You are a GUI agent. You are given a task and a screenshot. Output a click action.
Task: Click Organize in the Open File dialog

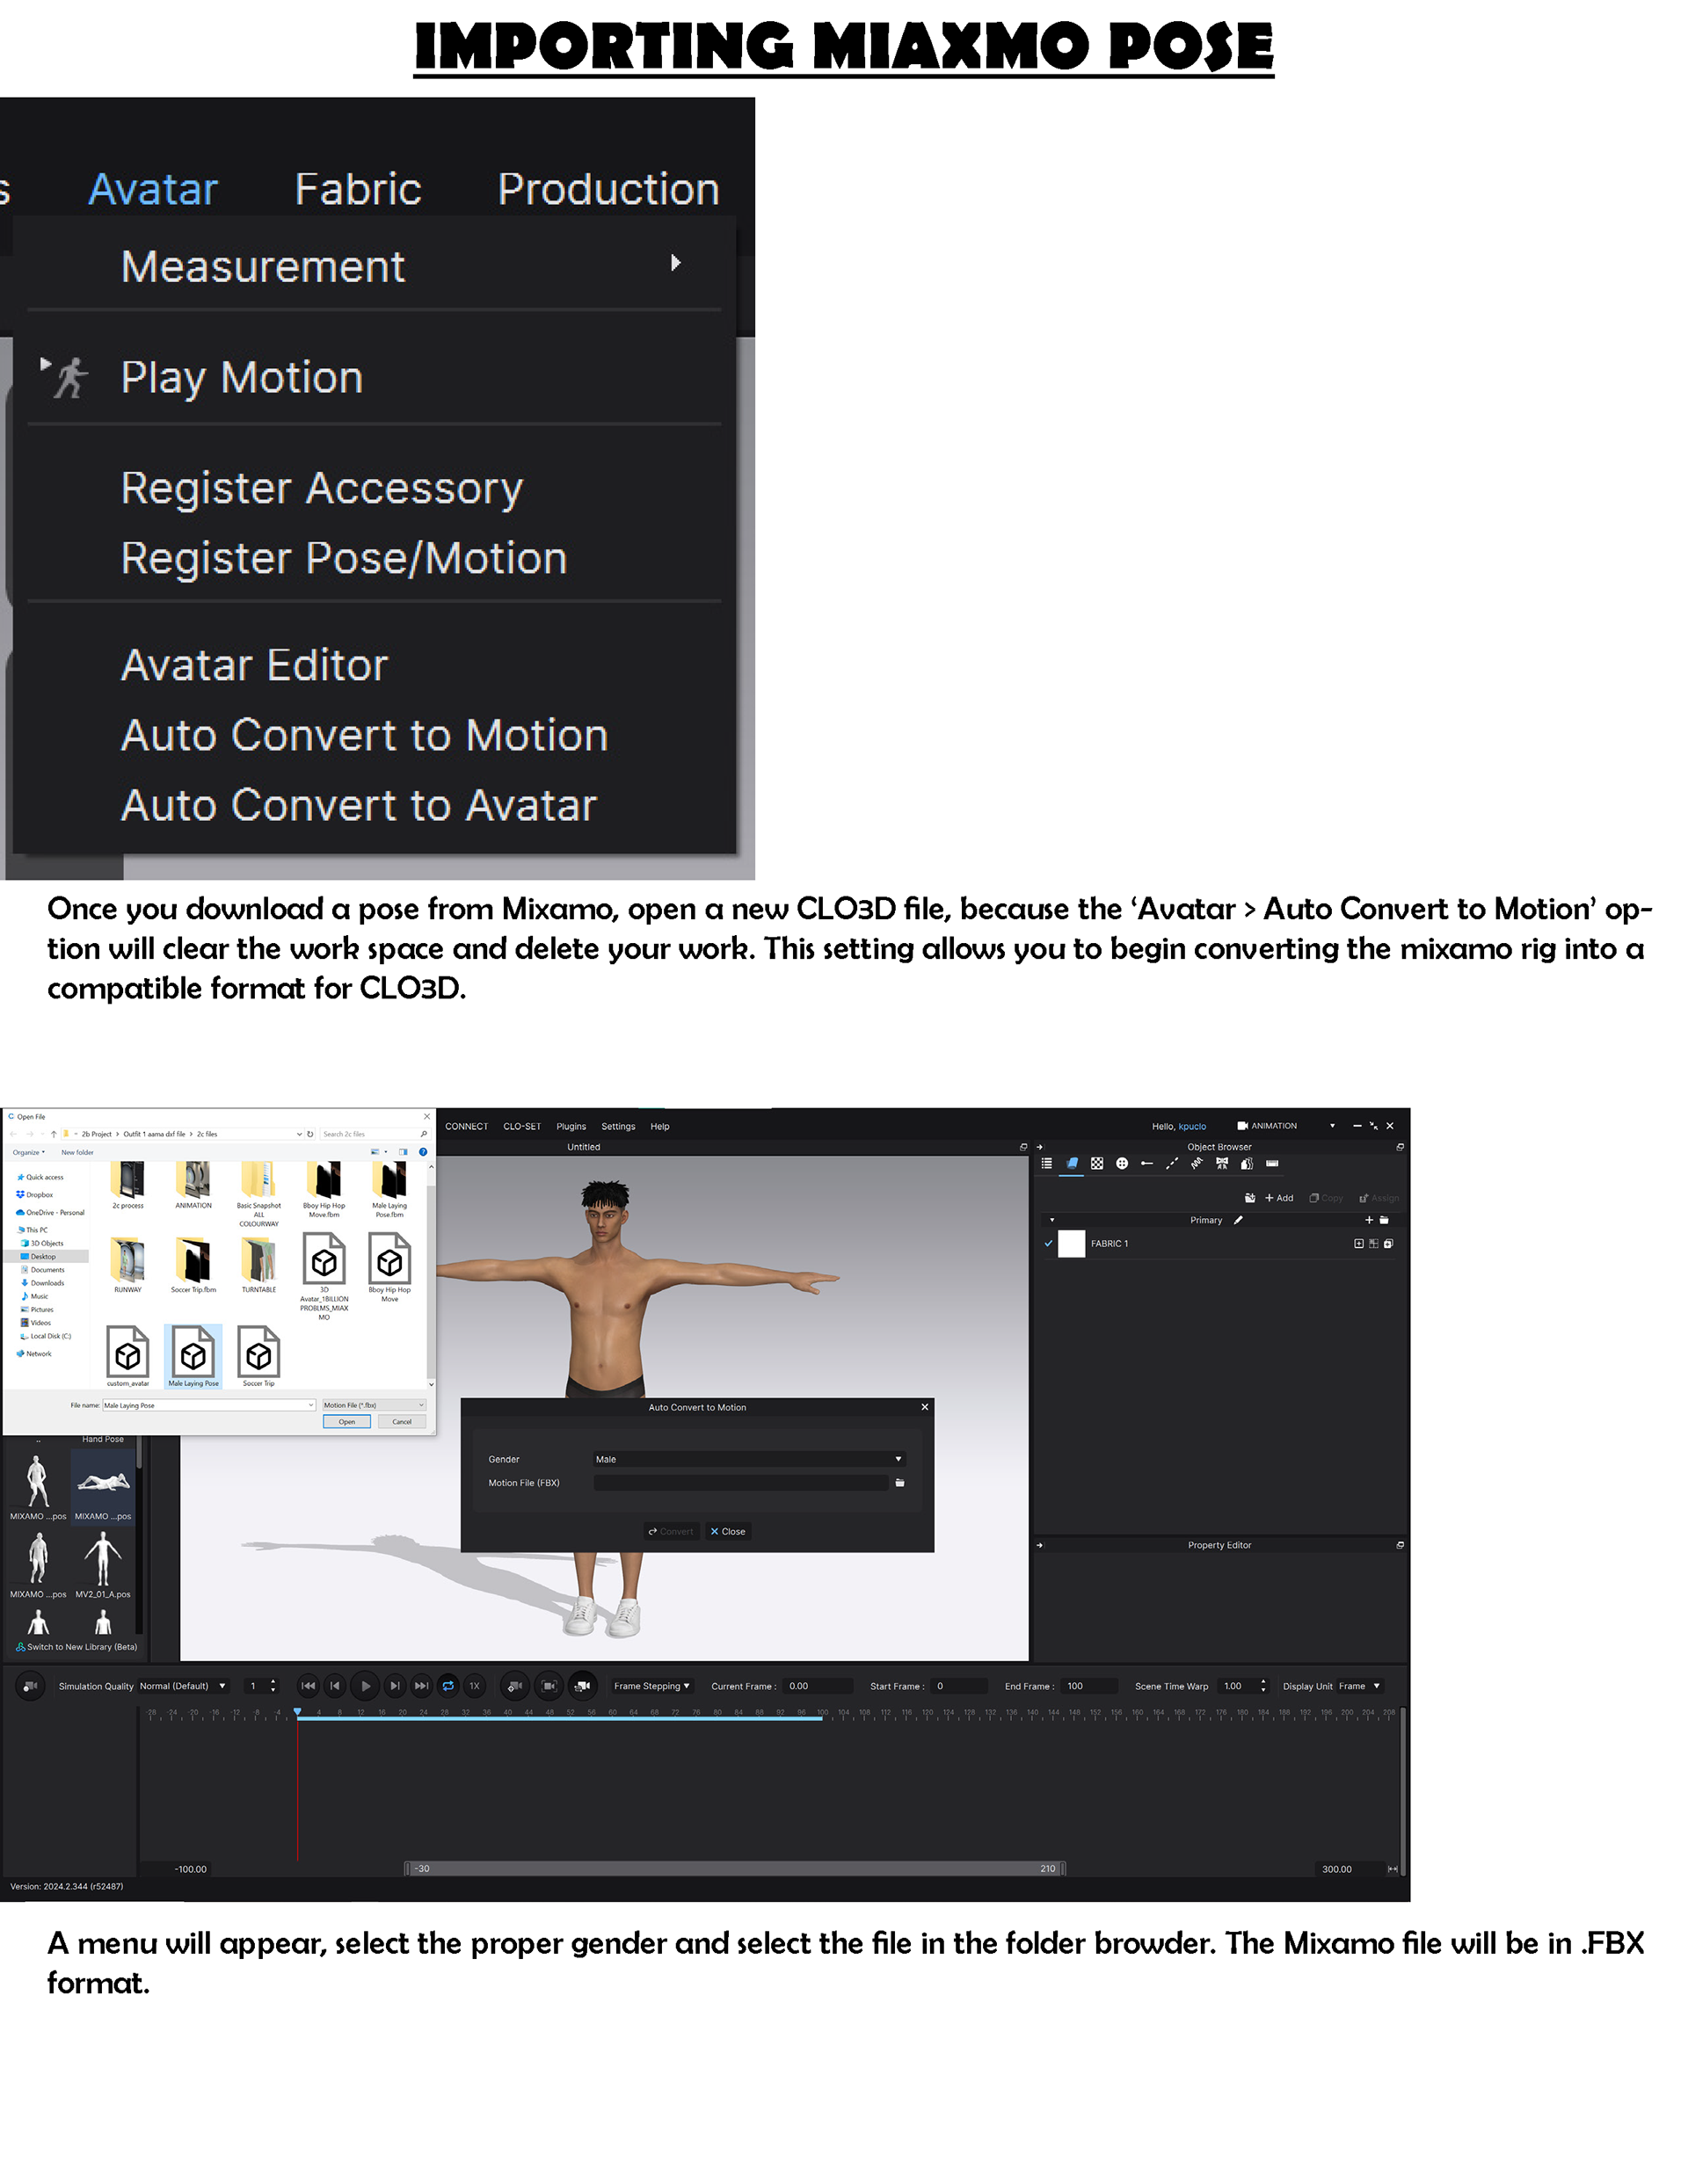pyautogui.click(x=28, y=1152)
